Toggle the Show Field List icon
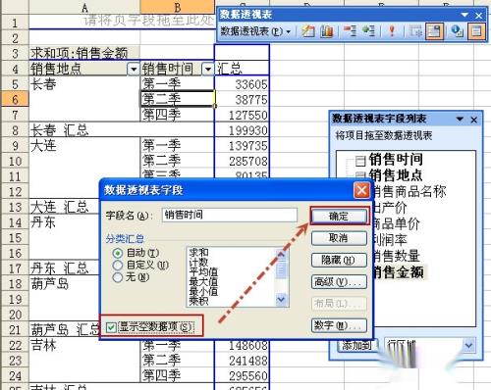This screenshot has height=390, width=491. point(476,31)
